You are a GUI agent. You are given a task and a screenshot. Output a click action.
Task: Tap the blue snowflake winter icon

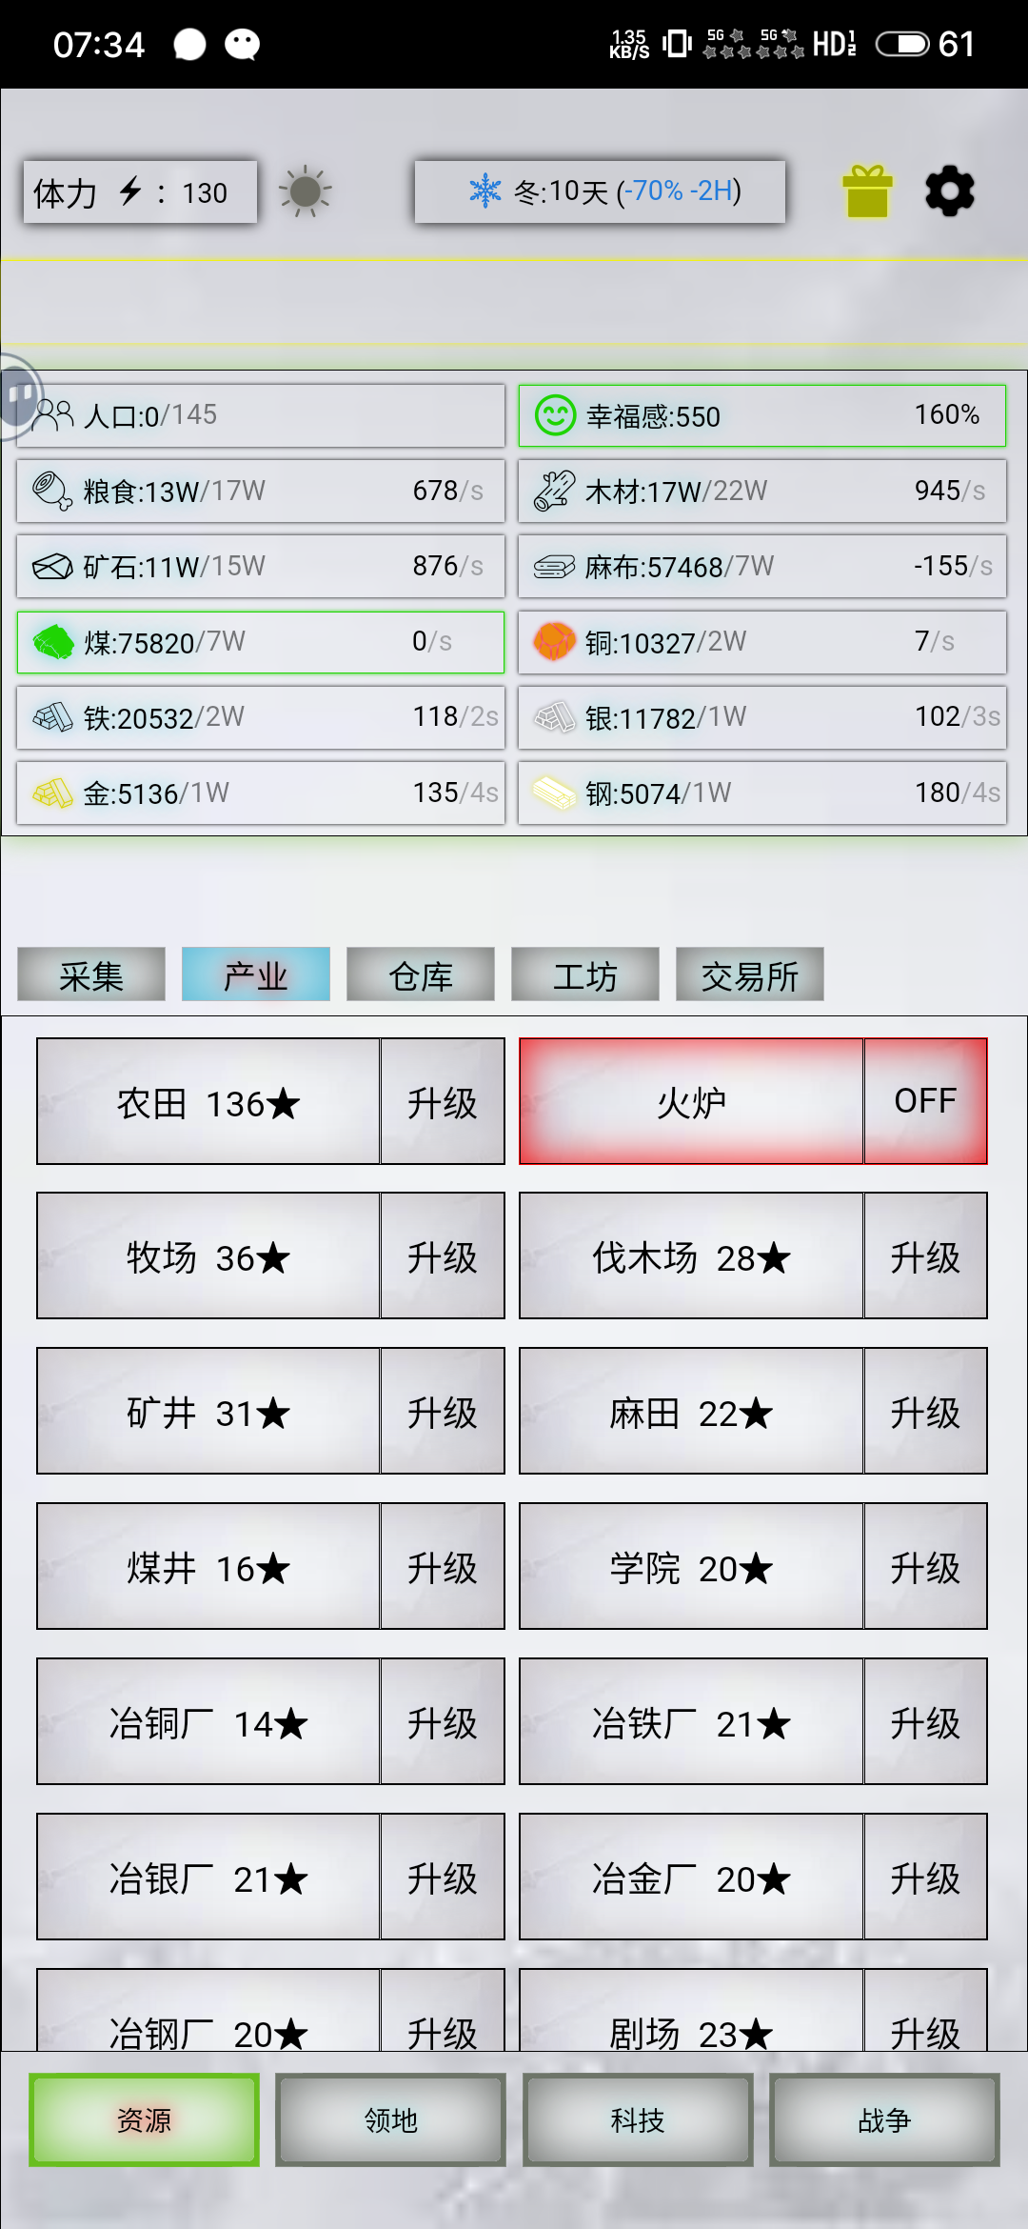tap(485, 191)
